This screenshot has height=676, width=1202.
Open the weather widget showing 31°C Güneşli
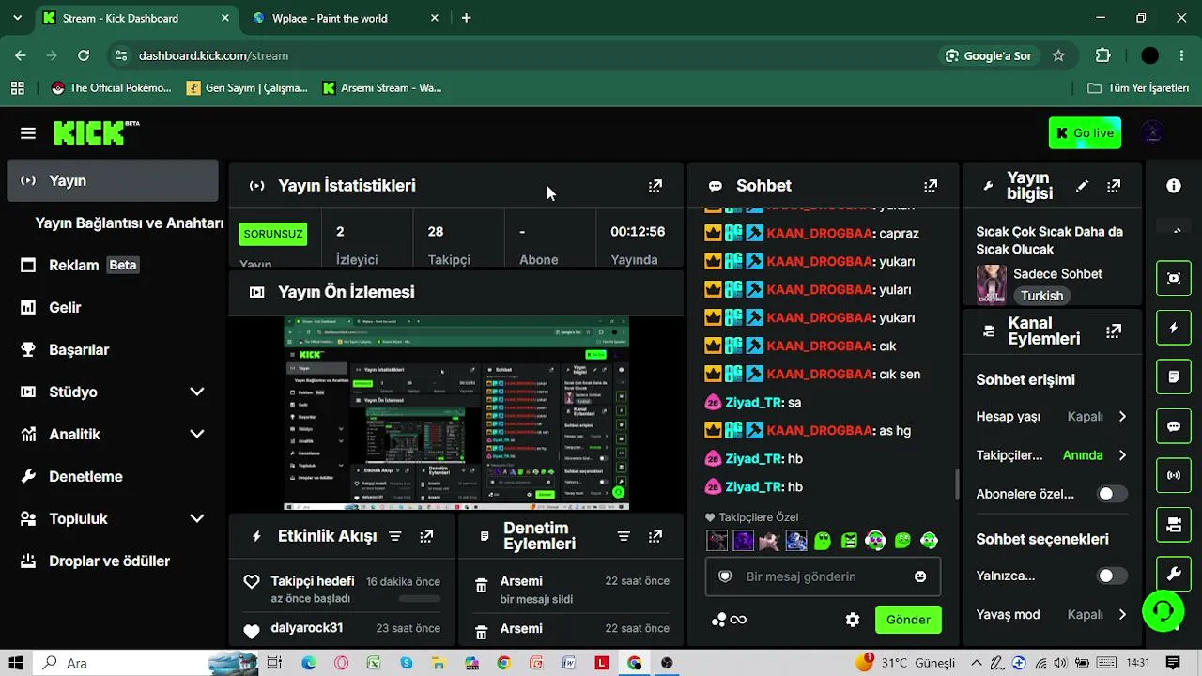(x=905, y=663)
